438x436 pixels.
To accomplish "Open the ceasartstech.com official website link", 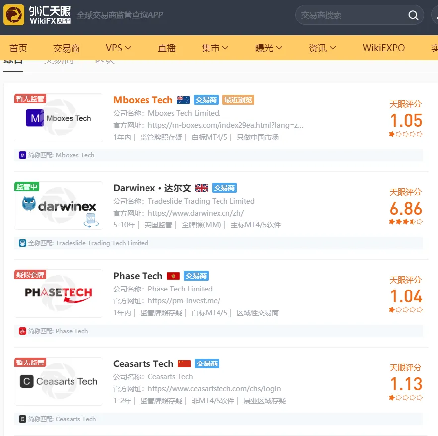I will click(214, 389).
